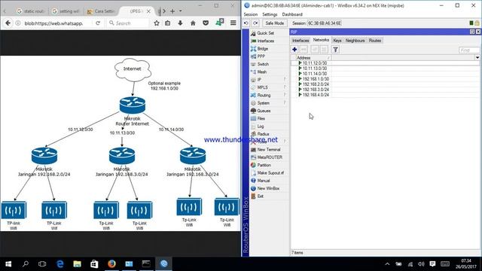Toggle Safe Mode button in WinBox
Image resolution: width=482 pixels, height=271 pixels.
click(274, 23)
